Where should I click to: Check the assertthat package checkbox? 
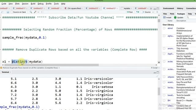(x=164, y=82)
